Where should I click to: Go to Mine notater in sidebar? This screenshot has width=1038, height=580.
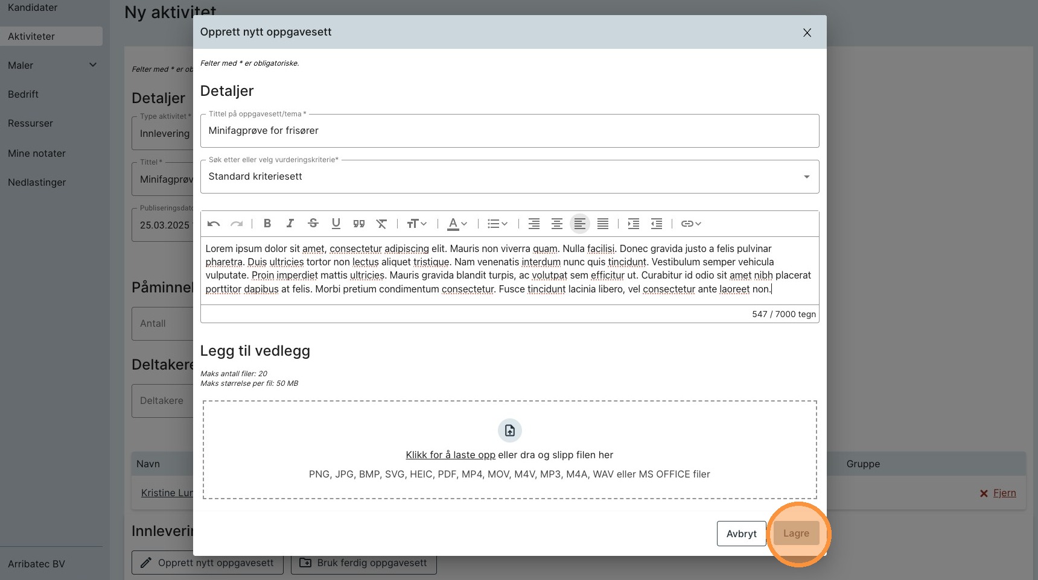37,153
